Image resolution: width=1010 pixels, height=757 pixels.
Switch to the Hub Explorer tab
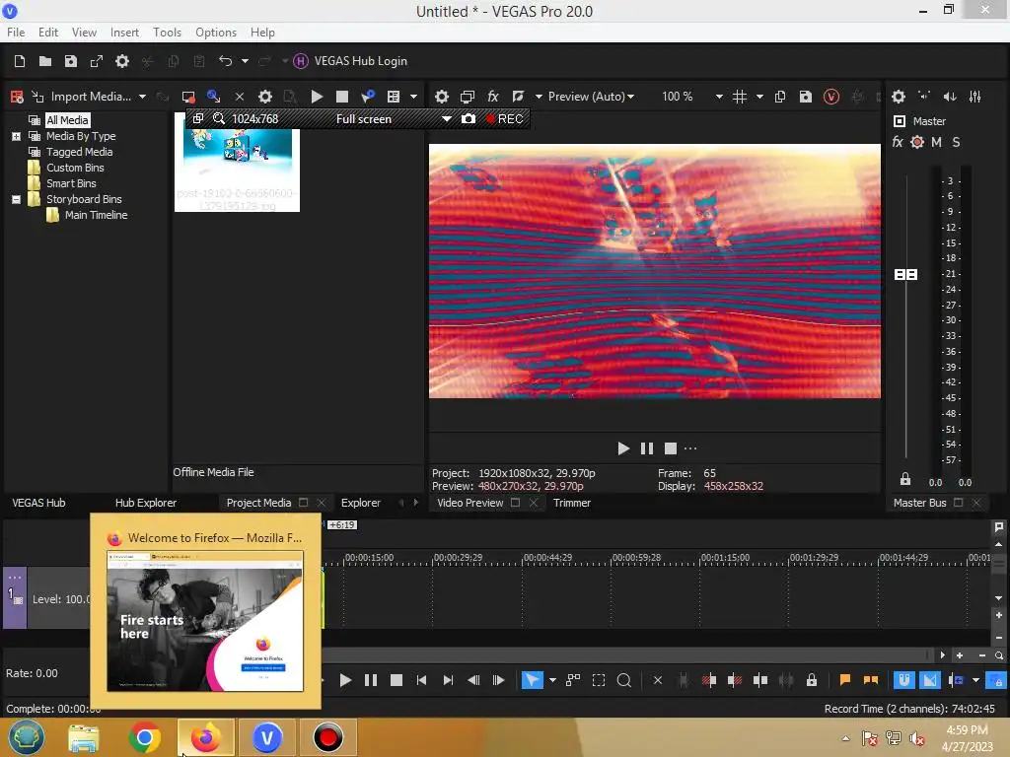coord(146,503)
